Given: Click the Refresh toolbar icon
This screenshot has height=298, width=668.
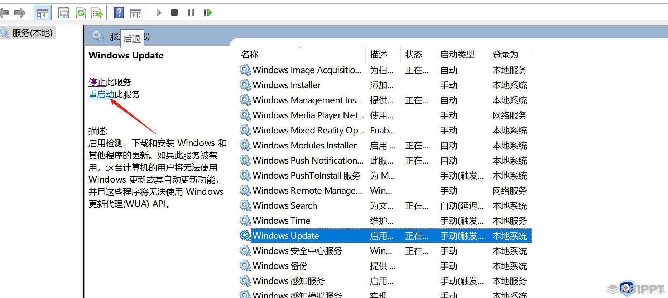Looking at the screenshot, I should pos(81,13).
